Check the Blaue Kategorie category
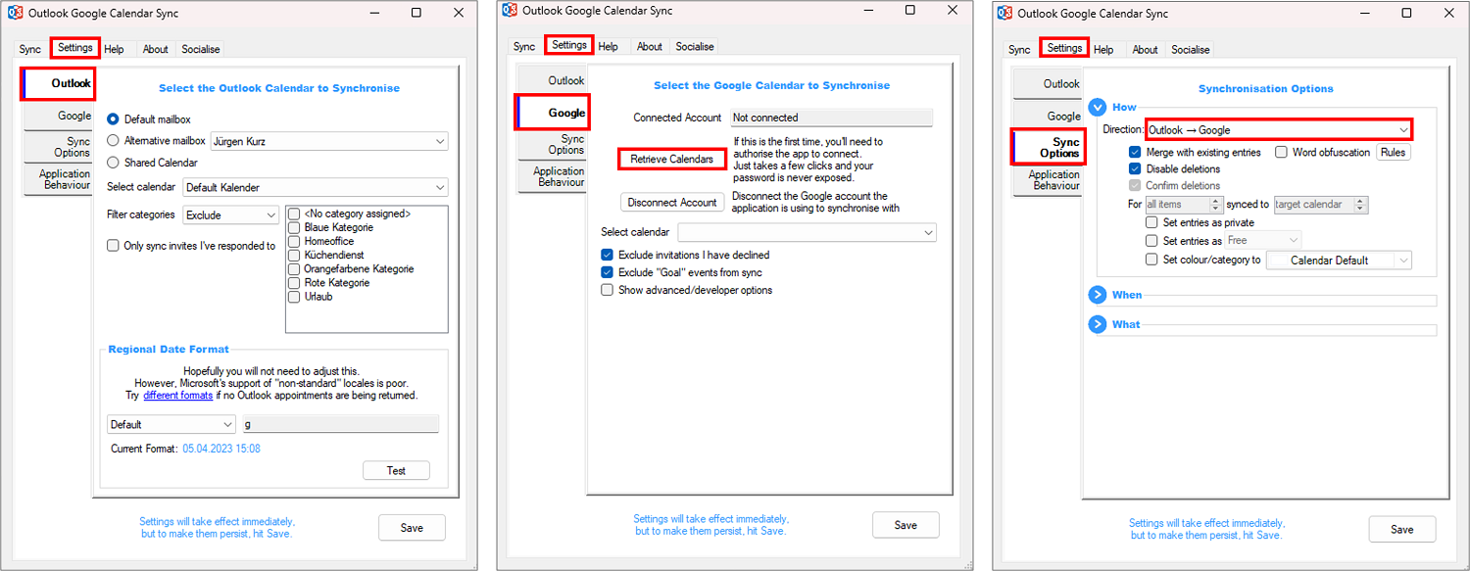This screenshot has width=1470, height=571. coord(295,227)
